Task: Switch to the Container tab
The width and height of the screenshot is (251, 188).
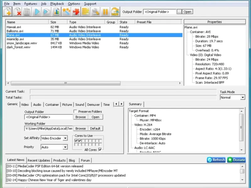Action: tap(52, 105)
